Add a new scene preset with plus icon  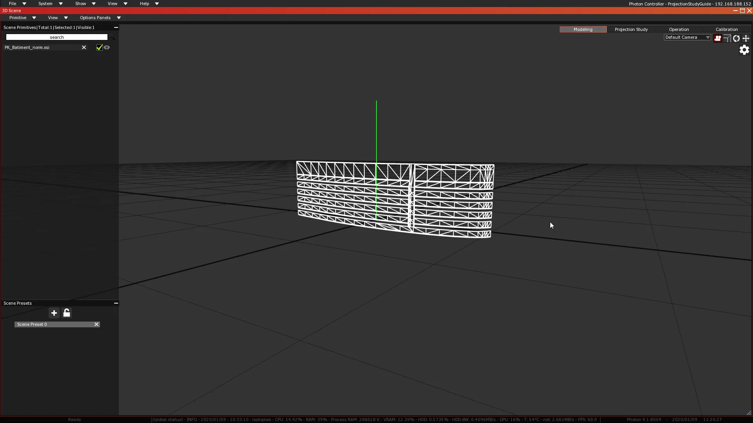[x=54, y=313]
